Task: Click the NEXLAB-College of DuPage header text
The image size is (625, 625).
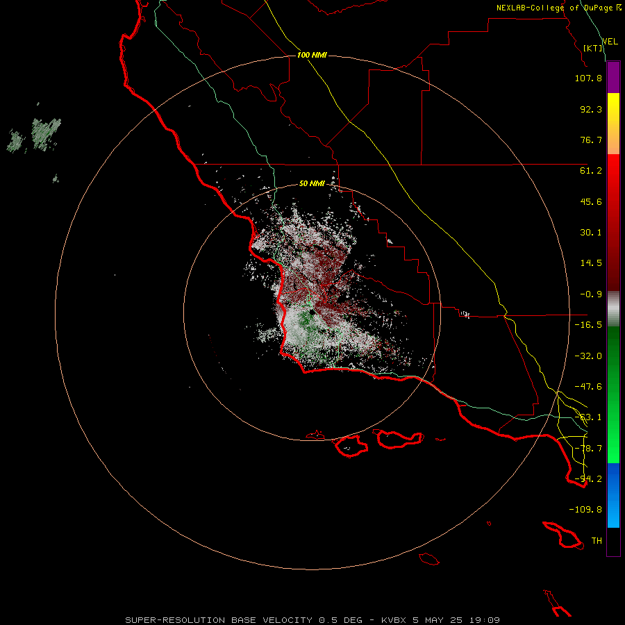Action: (559, 8)
